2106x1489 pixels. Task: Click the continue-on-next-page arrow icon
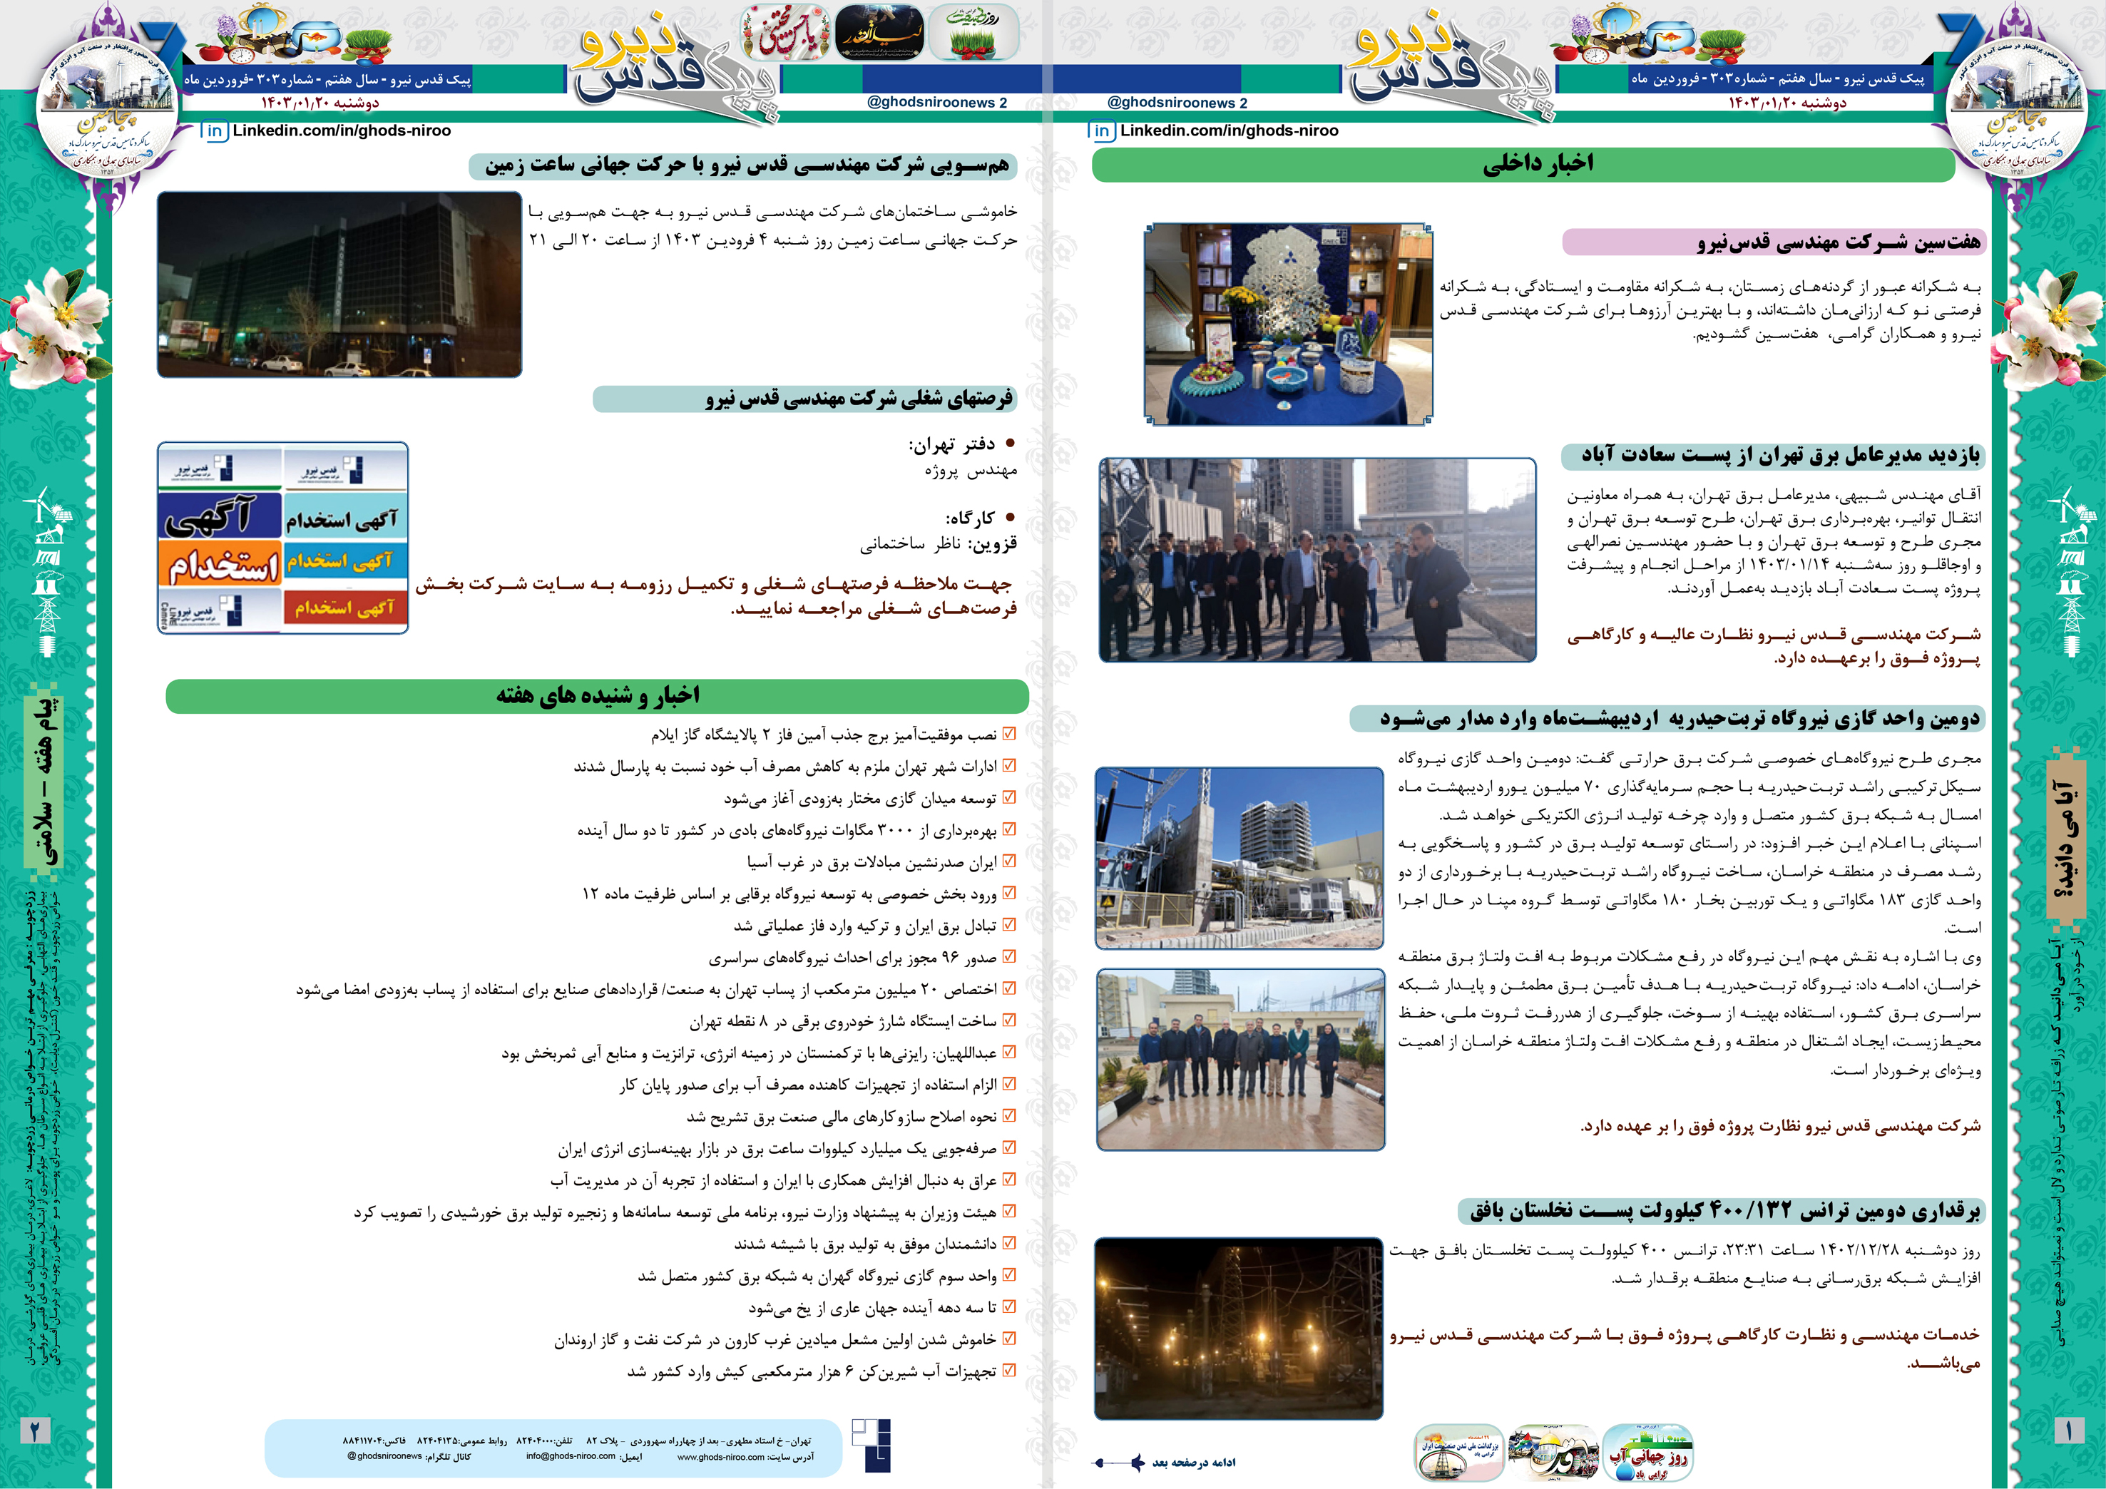[x=1118, y=1463]
